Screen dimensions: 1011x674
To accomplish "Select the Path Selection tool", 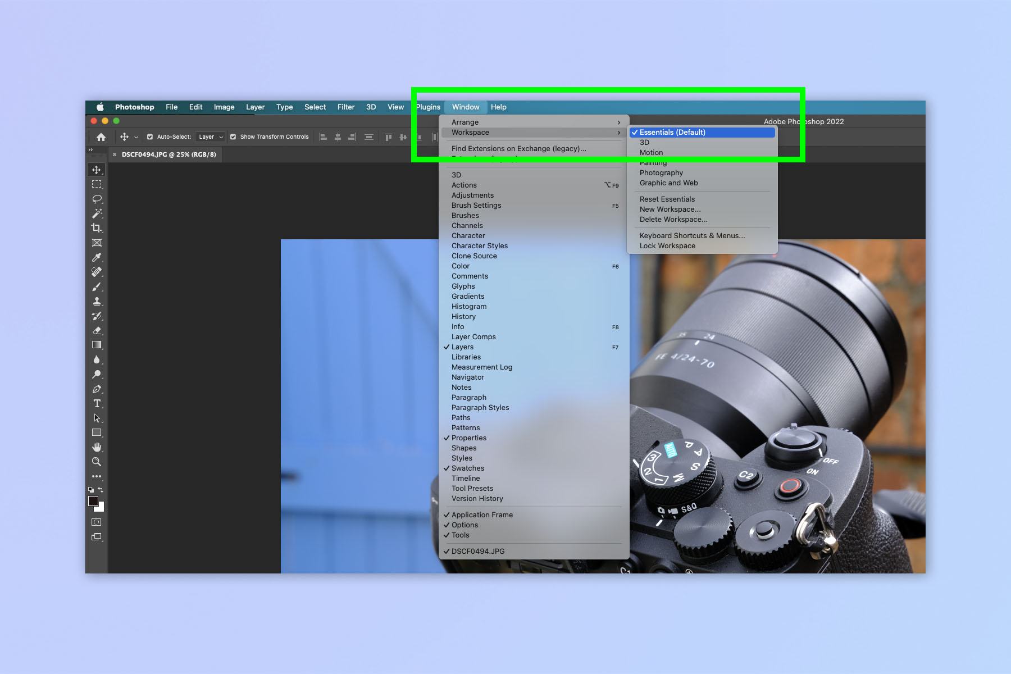I will click(97, 418).
